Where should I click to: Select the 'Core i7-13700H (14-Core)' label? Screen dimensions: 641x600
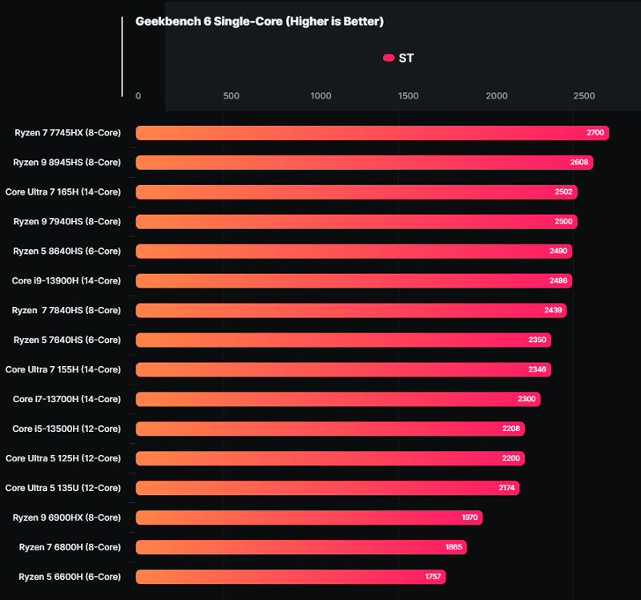[67, 399]
